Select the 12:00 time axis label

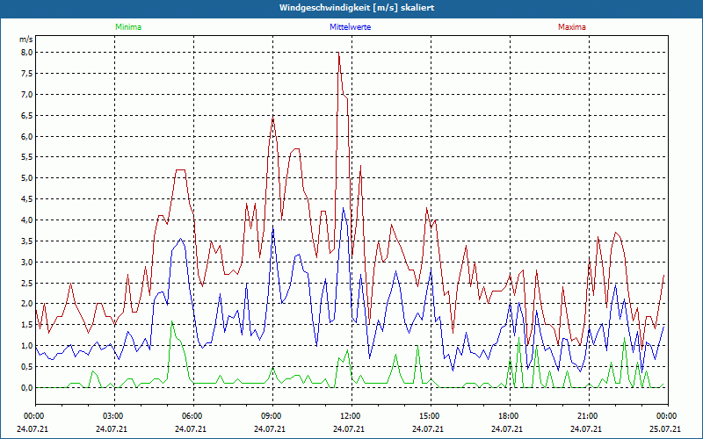(x=351, y=415)
